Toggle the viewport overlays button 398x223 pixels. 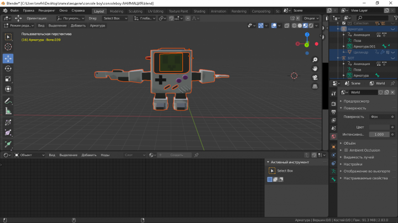tap(274, 25)
